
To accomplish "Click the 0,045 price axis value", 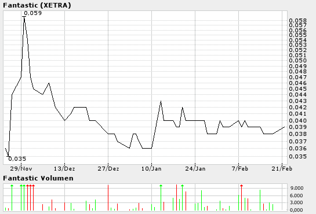I will point(298,88).
